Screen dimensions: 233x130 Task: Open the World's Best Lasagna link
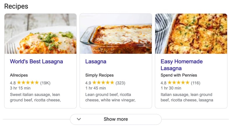(36, 61)
